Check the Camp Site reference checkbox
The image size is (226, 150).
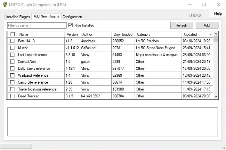coord(13,82)
